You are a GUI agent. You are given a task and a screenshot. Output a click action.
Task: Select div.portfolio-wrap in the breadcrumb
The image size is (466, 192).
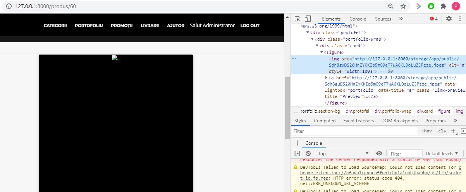393,111
